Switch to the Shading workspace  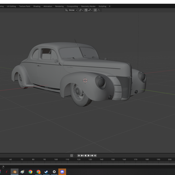pyautogui.click(x=37, y=6)
